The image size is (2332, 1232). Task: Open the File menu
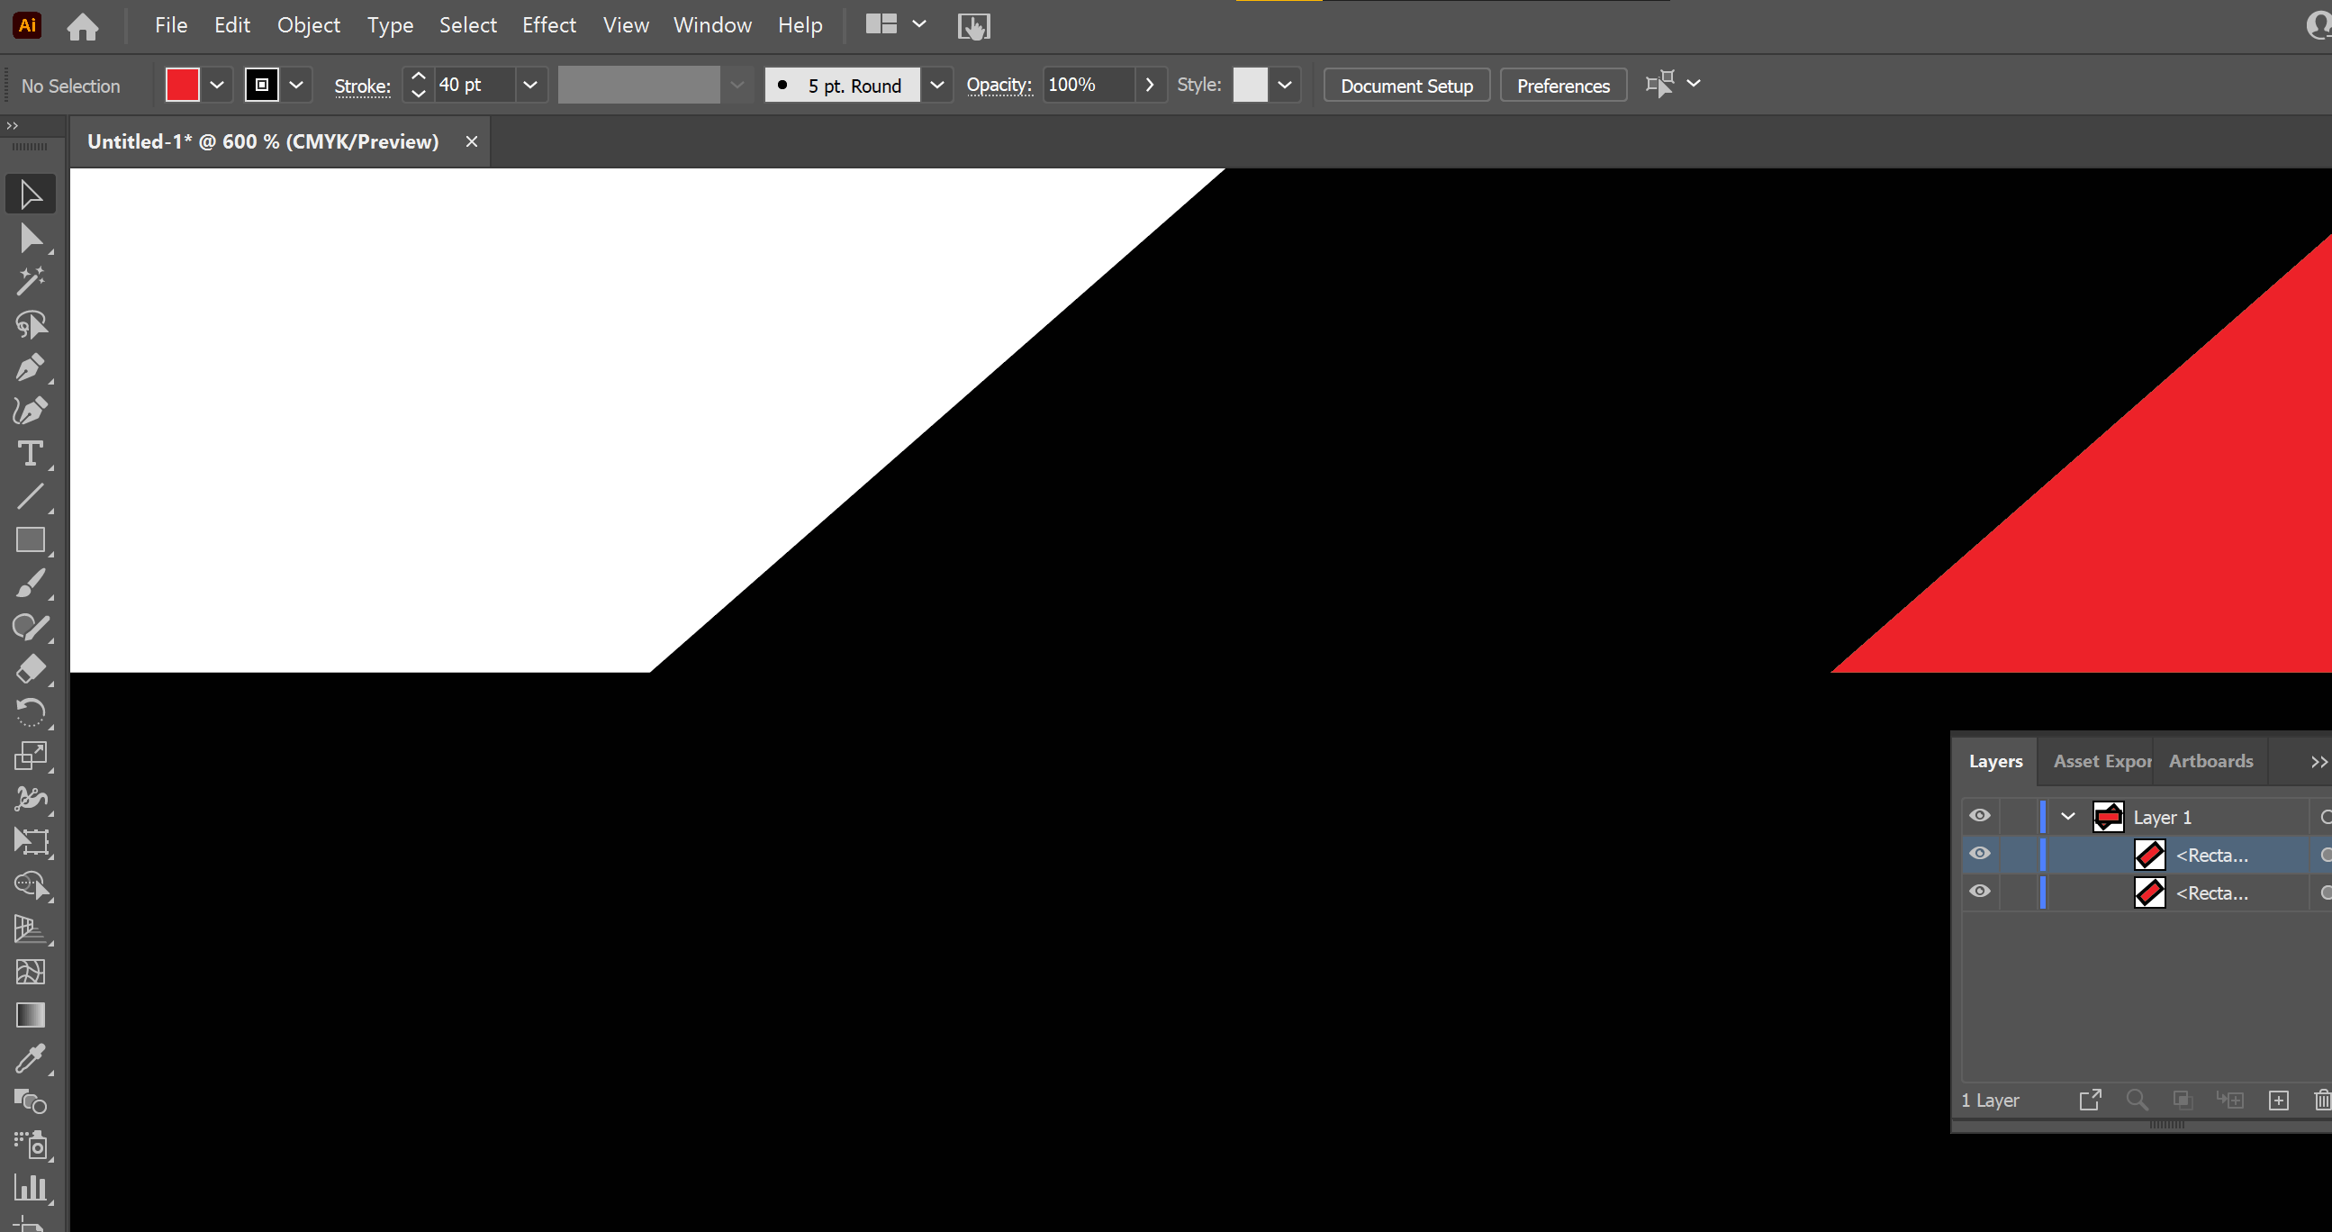[x=171, y=25]
